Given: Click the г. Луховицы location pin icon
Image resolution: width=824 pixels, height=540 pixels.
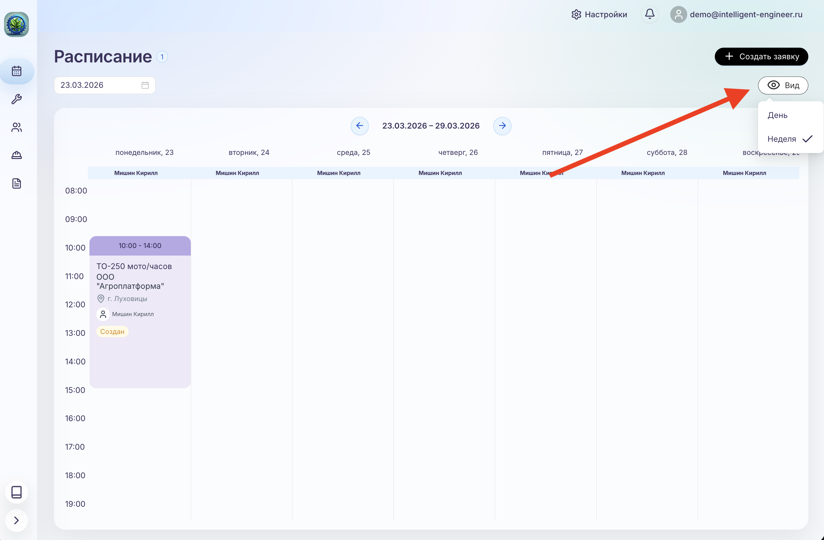Looking at the screenshot, I should coord(101,299).
